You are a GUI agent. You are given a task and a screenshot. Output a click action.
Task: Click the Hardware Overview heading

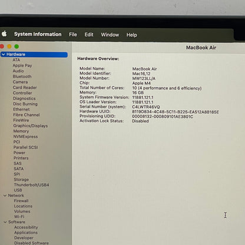tap(98, 58)
